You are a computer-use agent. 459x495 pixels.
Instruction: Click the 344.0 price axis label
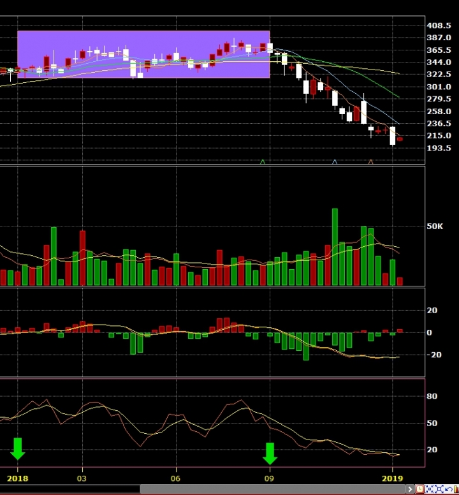tap(439, 62)
